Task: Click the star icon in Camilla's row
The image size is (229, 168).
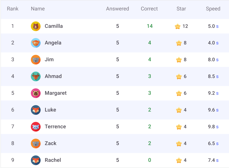Action: (177, 26)
